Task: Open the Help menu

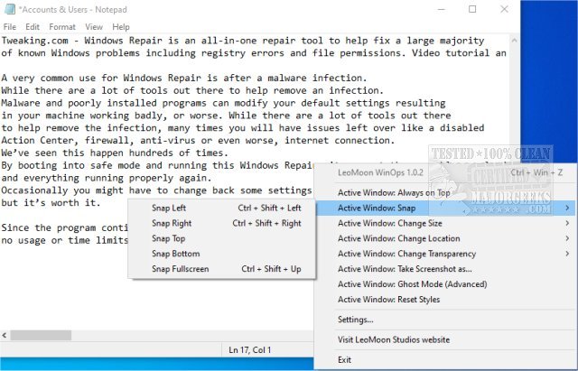Action: pos(121,27)
